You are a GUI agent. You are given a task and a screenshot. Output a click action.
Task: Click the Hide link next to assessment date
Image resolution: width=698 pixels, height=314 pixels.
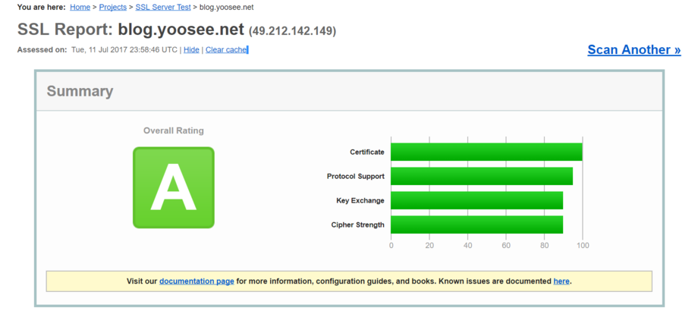coord(191,50)
